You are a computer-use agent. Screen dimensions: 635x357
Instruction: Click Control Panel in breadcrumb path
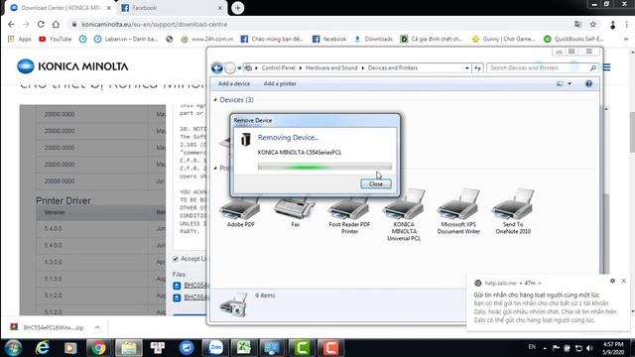pos(278,68)
